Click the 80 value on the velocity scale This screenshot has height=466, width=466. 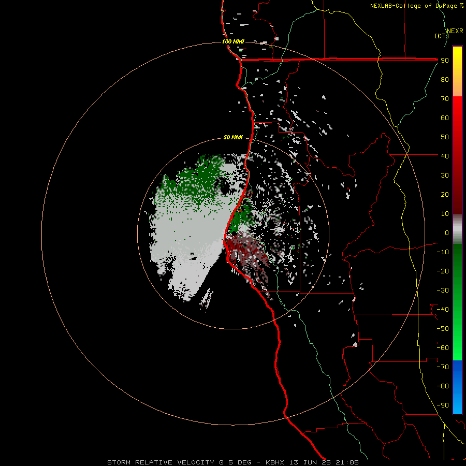point(445,79)
